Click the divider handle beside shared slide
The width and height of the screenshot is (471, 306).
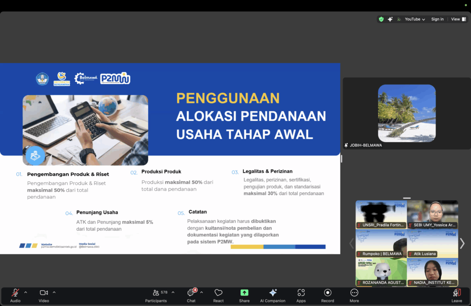(x=342, y=159)
